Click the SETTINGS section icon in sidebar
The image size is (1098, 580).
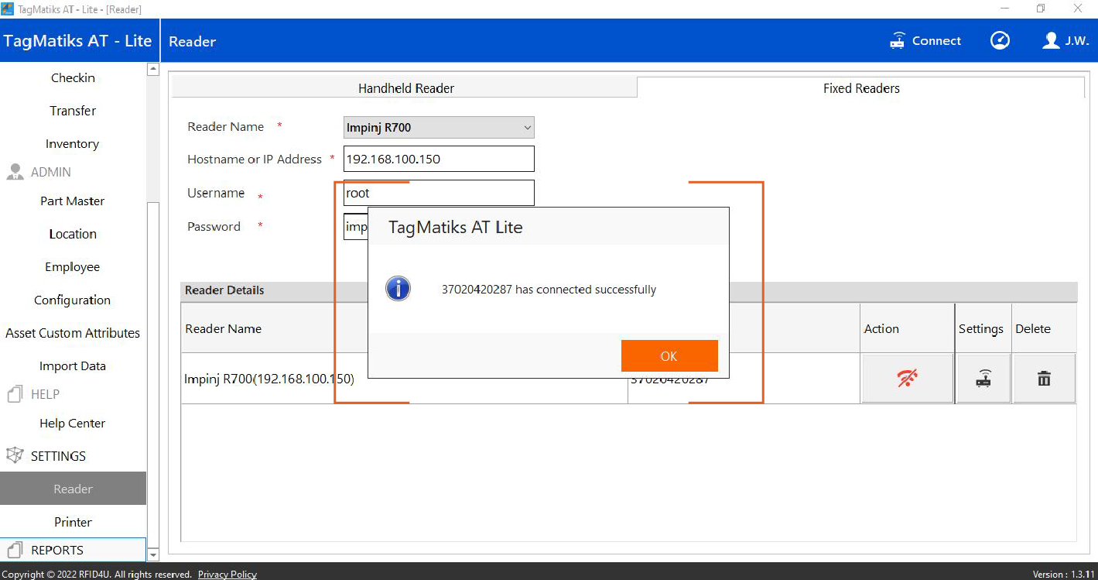click(14, 456)
